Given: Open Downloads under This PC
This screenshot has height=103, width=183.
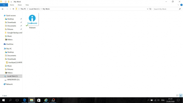Looking at the screenshot, I should click(x=12, y=59).
